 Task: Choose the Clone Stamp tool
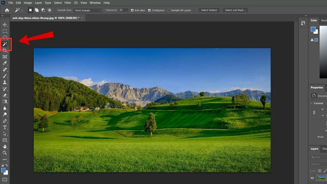click(x=5, y=83)
